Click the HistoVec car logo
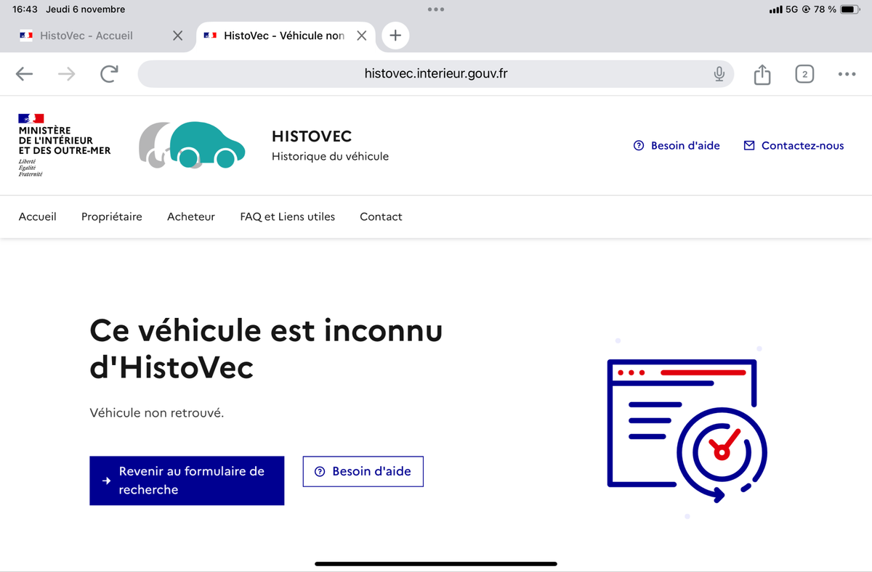 [192, 145]
